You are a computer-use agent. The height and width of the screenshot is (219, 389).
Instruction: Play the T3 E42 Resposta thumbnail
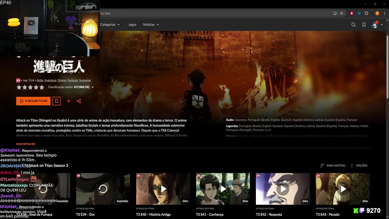pyautogui.click(x=283, y=189)
